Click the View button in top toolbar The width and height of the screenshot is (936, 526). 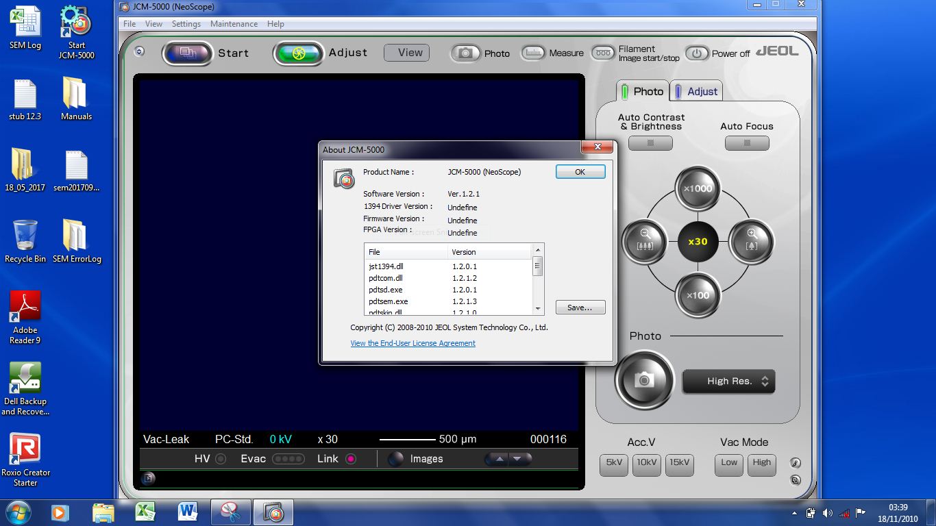coord(407,53)
